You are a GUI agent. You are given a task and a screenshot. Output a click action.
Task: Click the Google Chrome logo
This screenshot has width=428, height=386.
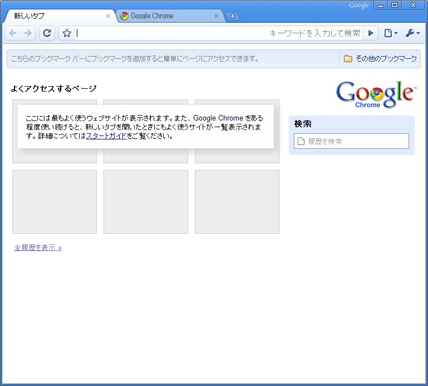376,95
